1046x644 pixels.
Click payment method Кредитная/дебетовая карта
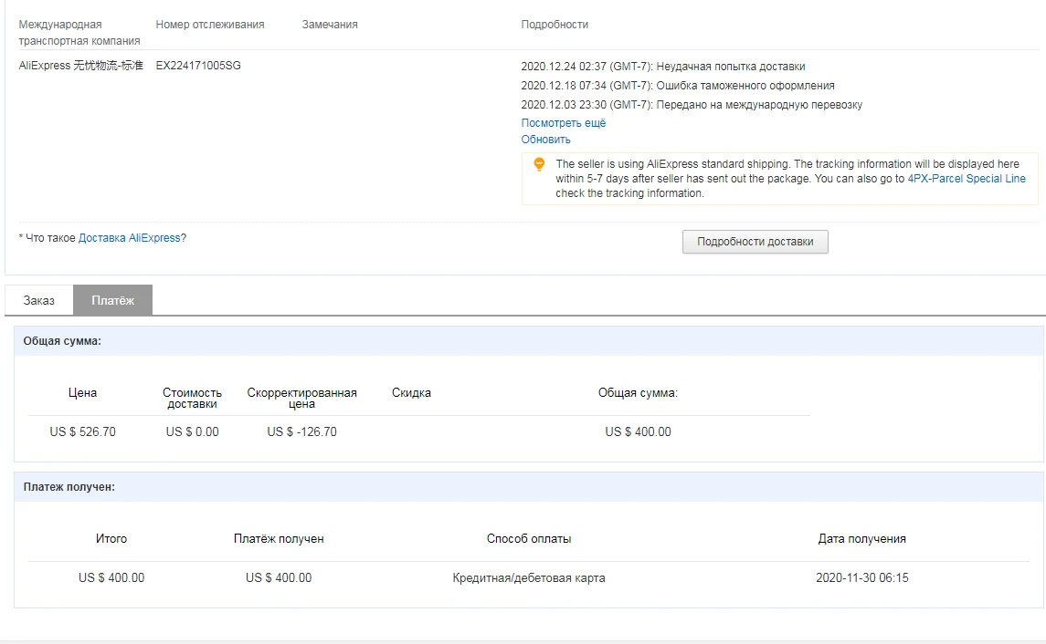[529, 578]
